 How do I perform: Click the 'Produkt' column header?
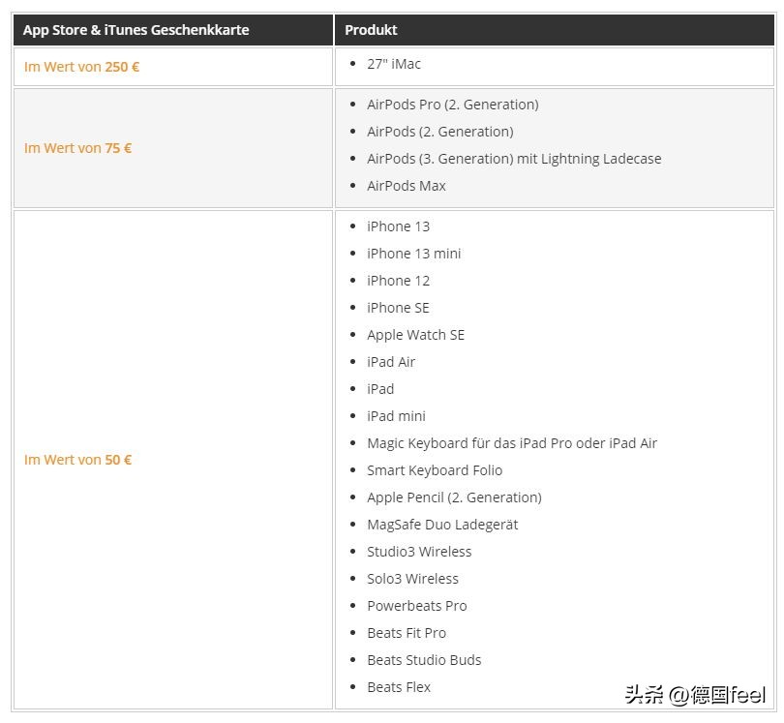pos(371,30)
